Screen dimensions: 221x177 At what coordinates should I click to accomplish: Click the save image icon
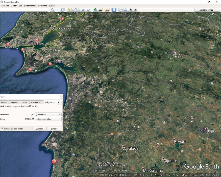131,10
